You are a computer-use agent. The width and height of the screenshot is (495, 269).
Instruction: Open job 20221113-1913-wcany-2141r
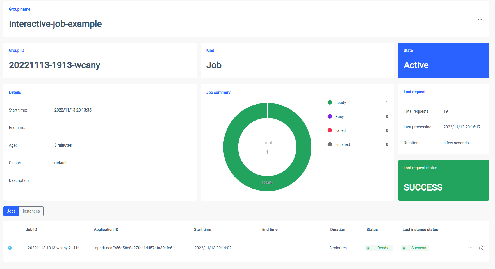(x=53, y=248)
